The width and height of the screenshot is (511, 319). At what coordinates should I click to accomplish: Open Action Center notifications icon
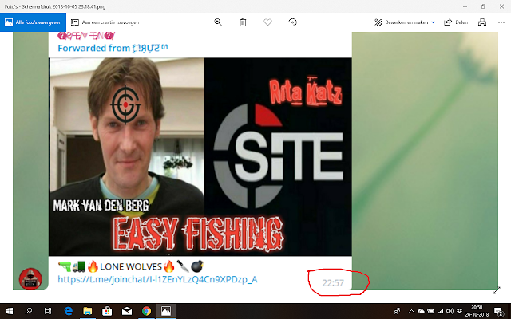[x=498, y=312]
